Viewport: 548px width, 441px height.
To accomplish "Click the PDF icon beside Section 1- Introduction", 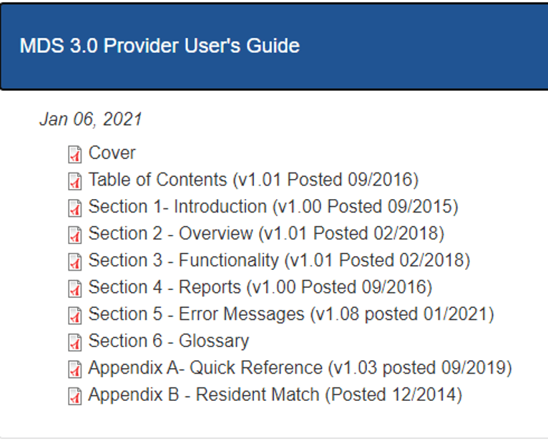I will (x=74, y=208).
